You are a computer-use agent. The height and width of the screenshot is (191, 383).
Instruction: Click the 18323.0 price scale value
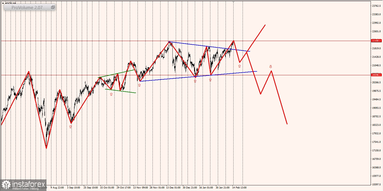pyautogui.click(x=377, y=125)
